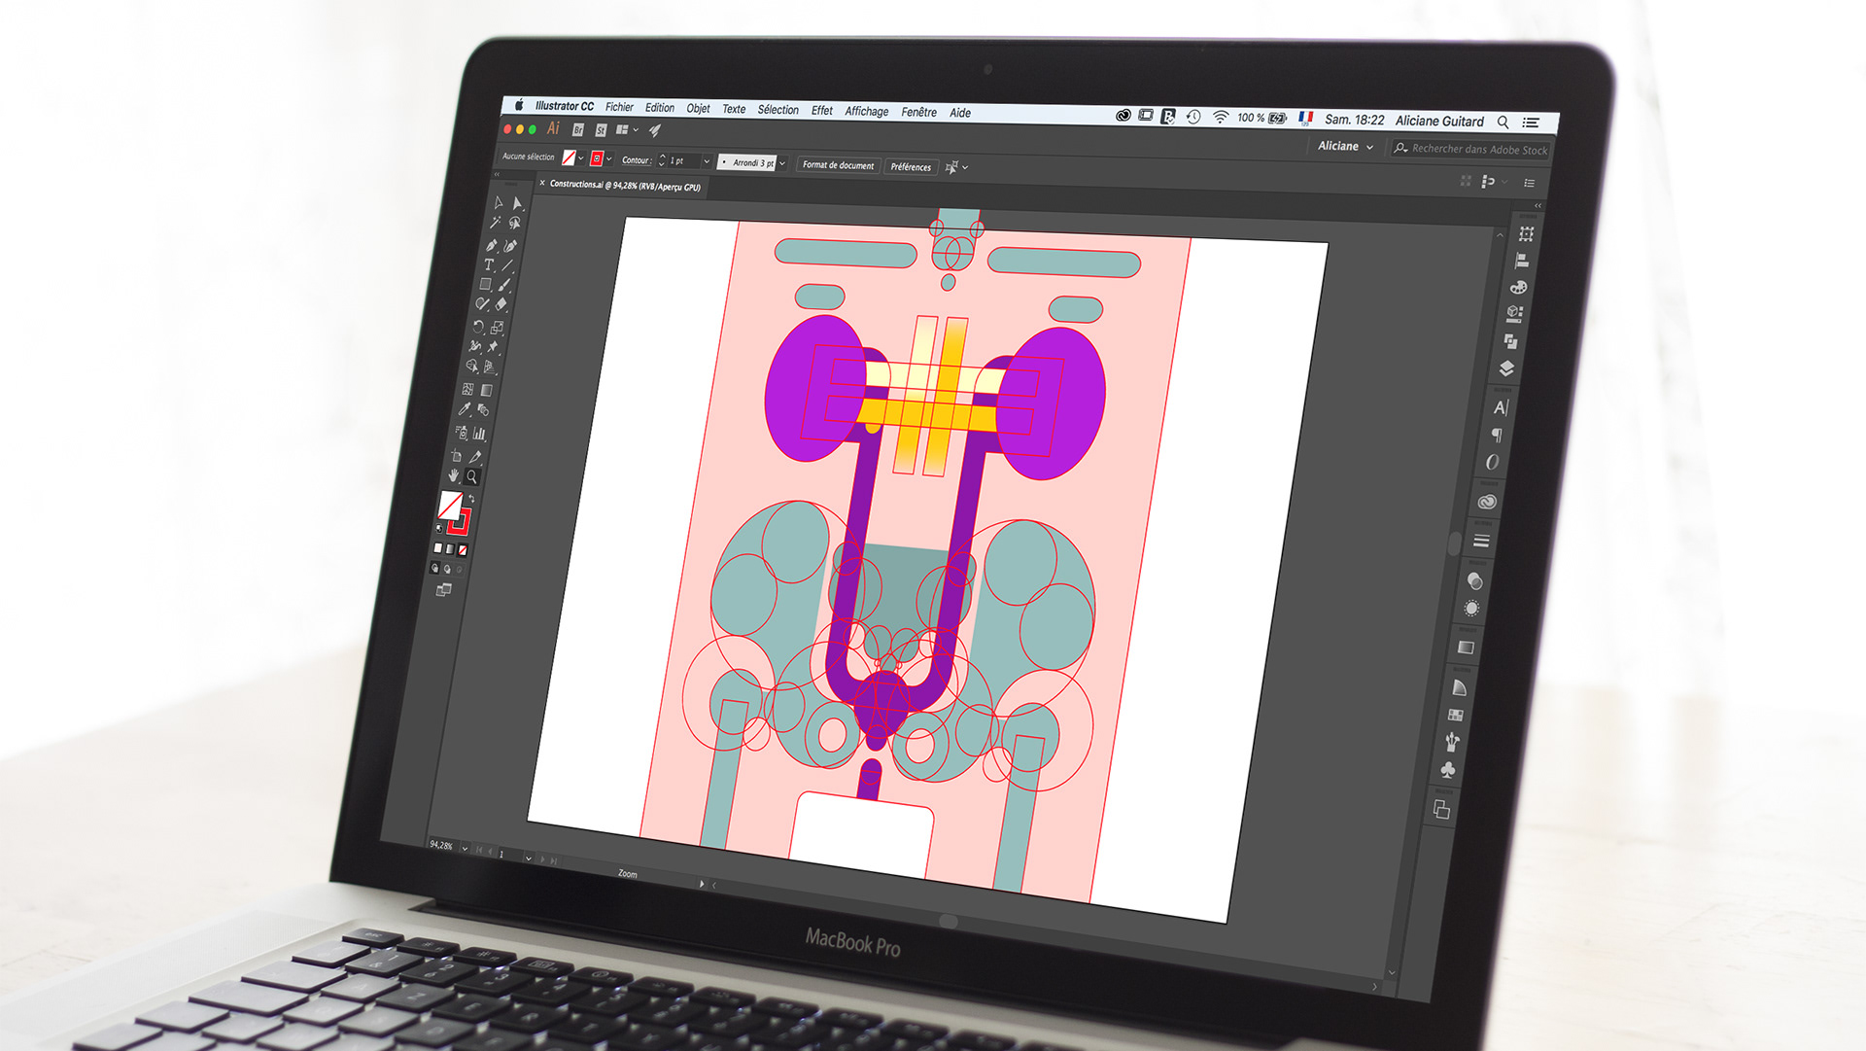Switch to Draw Normal mode
This screenshot has width=1866, height=1051.
433,567
